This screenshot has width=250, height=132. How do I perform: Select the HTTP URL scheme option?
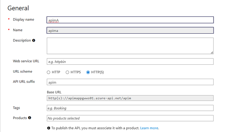click(x=49, y=72)
